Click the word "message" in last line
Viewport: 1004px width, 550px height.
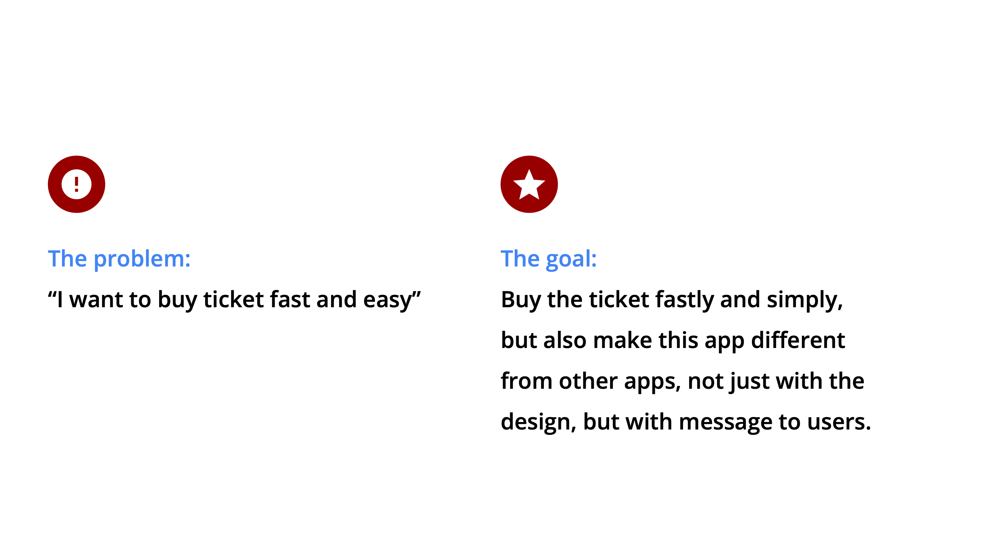(x=725, y=422)
